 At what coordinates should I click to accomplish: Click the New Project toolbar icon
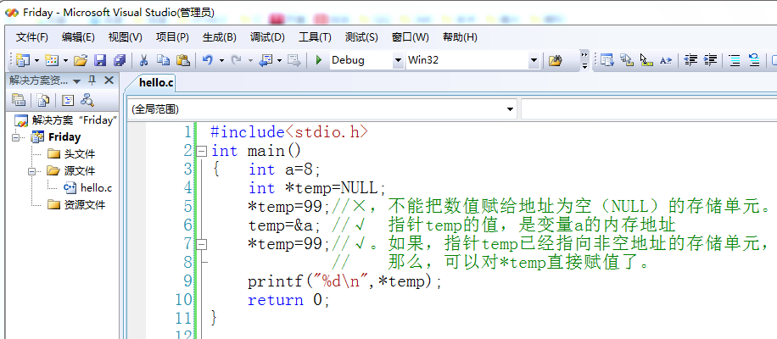(x=22, y=60)
